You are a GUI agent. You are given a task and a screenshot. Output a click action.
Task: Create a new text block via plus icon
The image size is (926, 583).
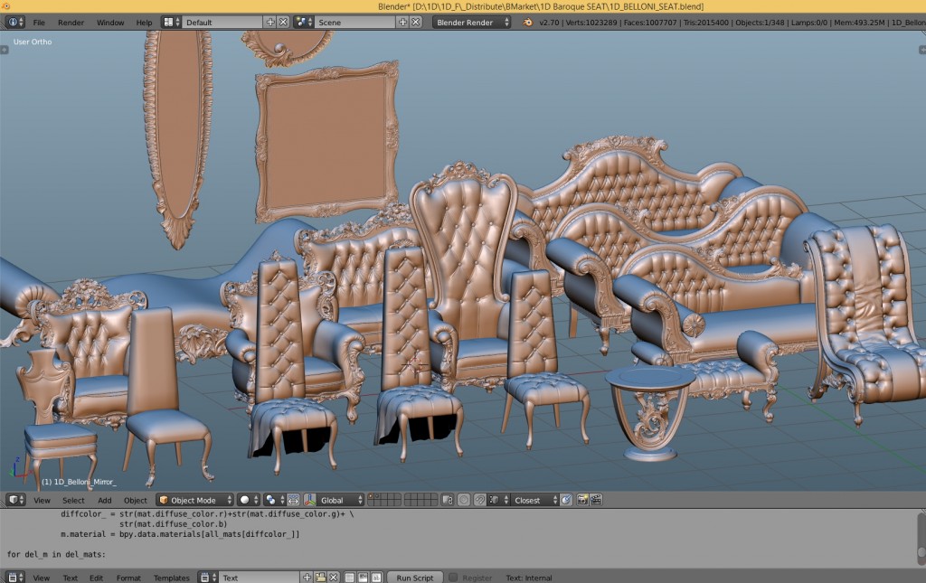pyautogui.click(x=307, y=577)
